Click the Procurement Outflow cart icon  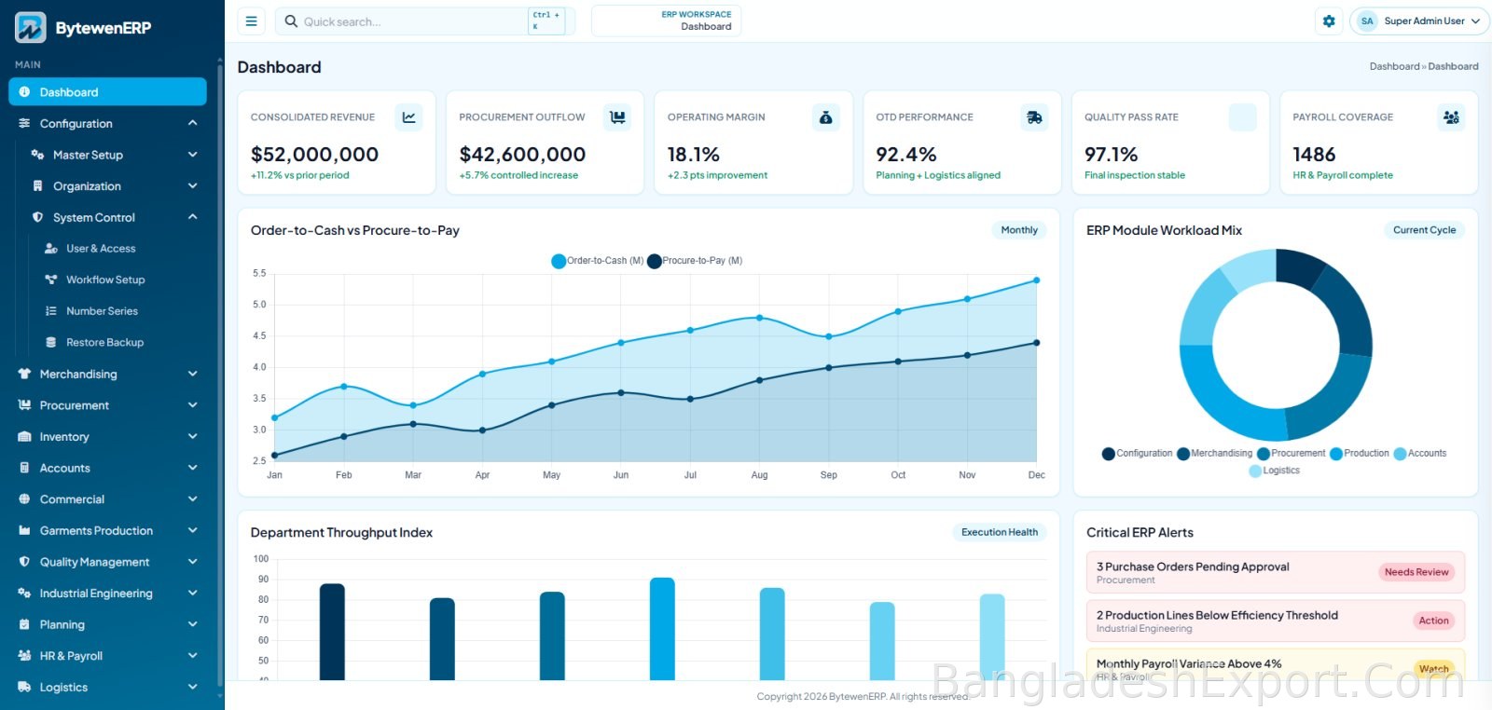[617, 117]
